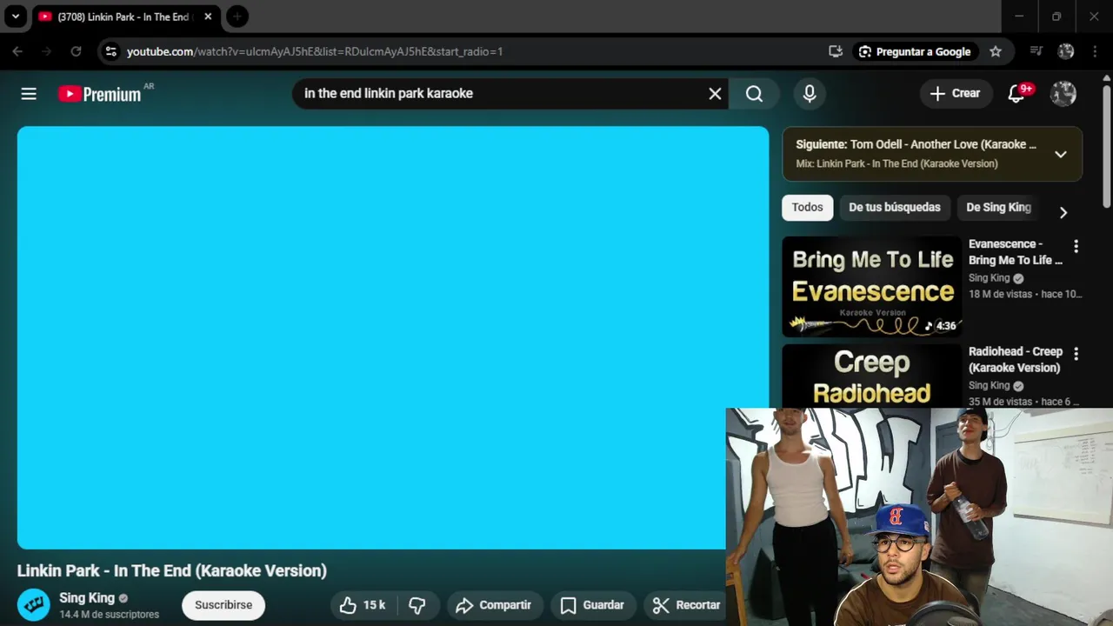This screenshot has height=626, width=1113.
Task: Open the YouTube hamburger guide menu
Action: [x=29, y=94]
